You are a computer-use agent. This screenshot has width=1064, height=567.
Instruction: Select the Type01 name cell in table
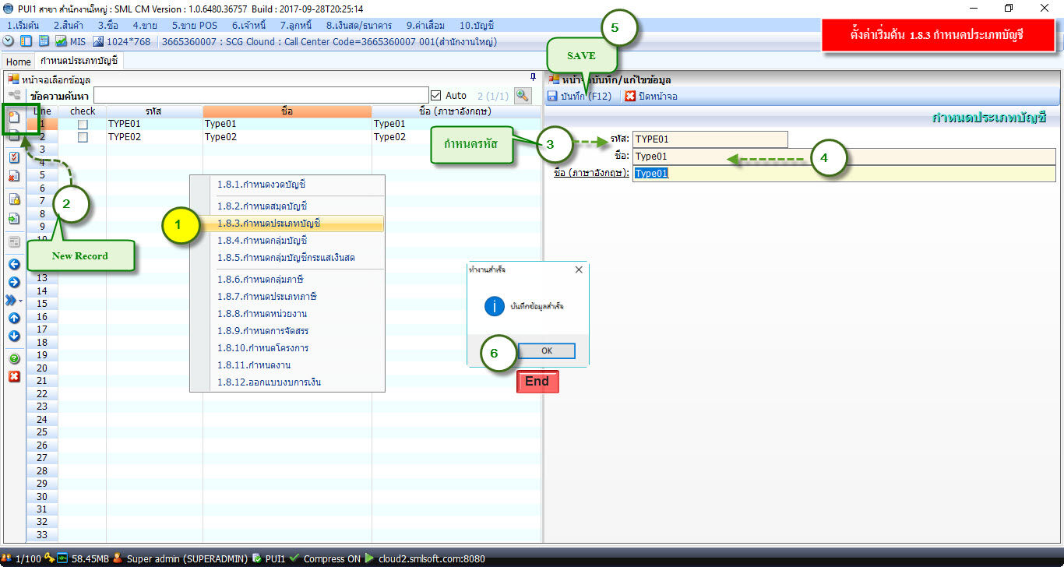(287, 124)
